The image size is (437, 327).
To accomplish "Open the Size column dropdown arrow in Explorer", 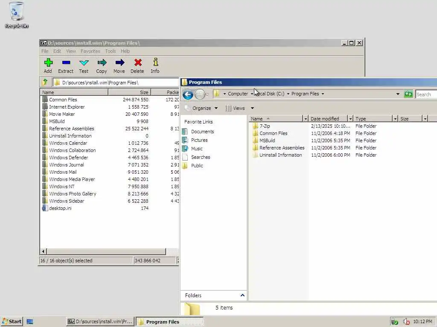I will point(425,119).
